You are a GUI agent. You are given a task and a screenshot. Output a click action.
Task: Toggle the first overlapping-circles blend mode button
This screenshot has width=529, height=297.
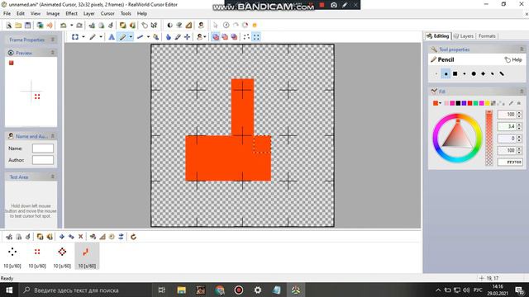[216, 37]
